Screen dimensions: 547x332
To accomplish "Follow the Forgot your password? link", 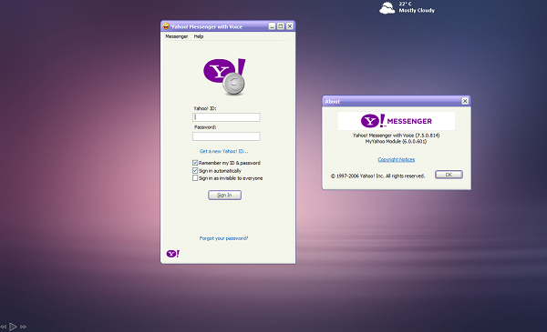I will tap(223, 238).
